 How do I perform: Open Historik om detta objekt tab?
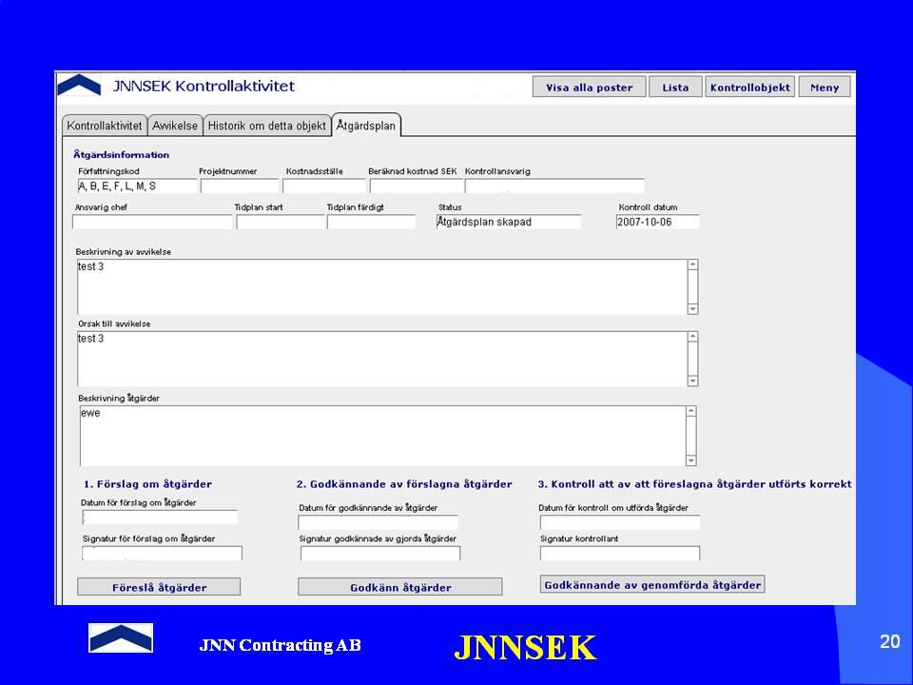coord(266,126)
